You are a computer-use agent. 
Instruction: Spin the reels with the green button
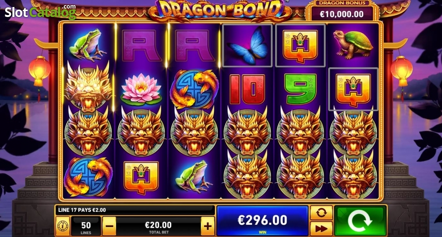tap(360, 221)
